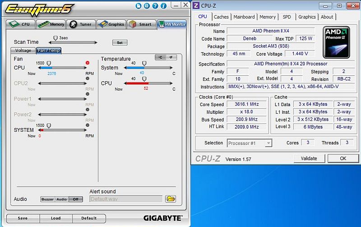Click the GIGABYTE logo
361x227 pixels.
[x=163, y=218]
